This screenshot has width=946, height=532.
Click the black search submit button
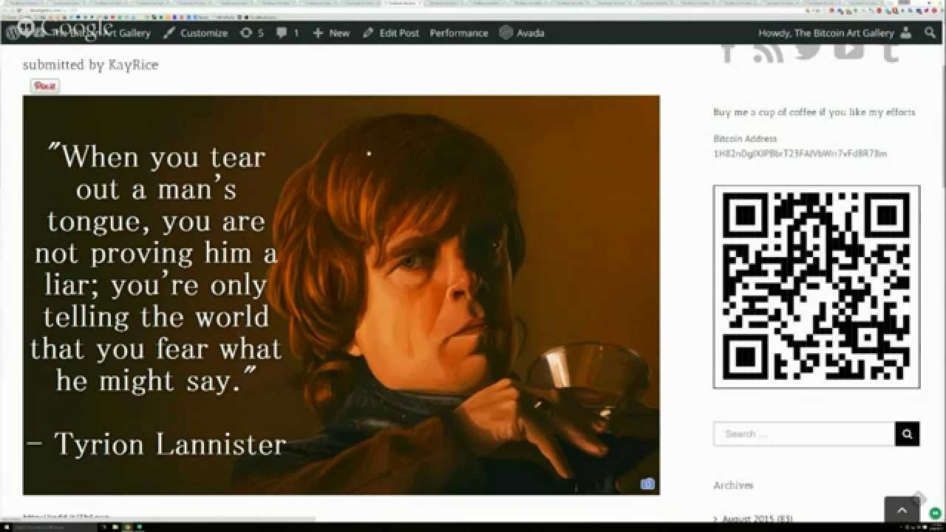point(908,434)
